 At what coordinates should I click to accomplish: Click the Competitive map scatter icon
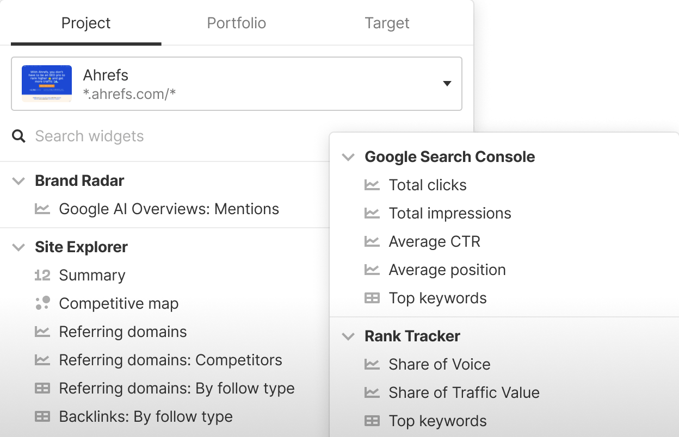pyautogui.click(x=43, y=303)
